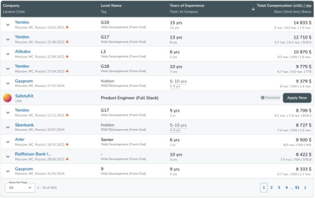
Task: Go to next page with right chevron
Action: (x=305, y=188)
